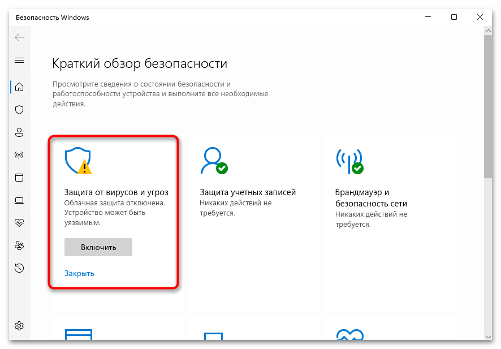
Task: Open Protection history clock icon in sidebar
Action: 19,268
